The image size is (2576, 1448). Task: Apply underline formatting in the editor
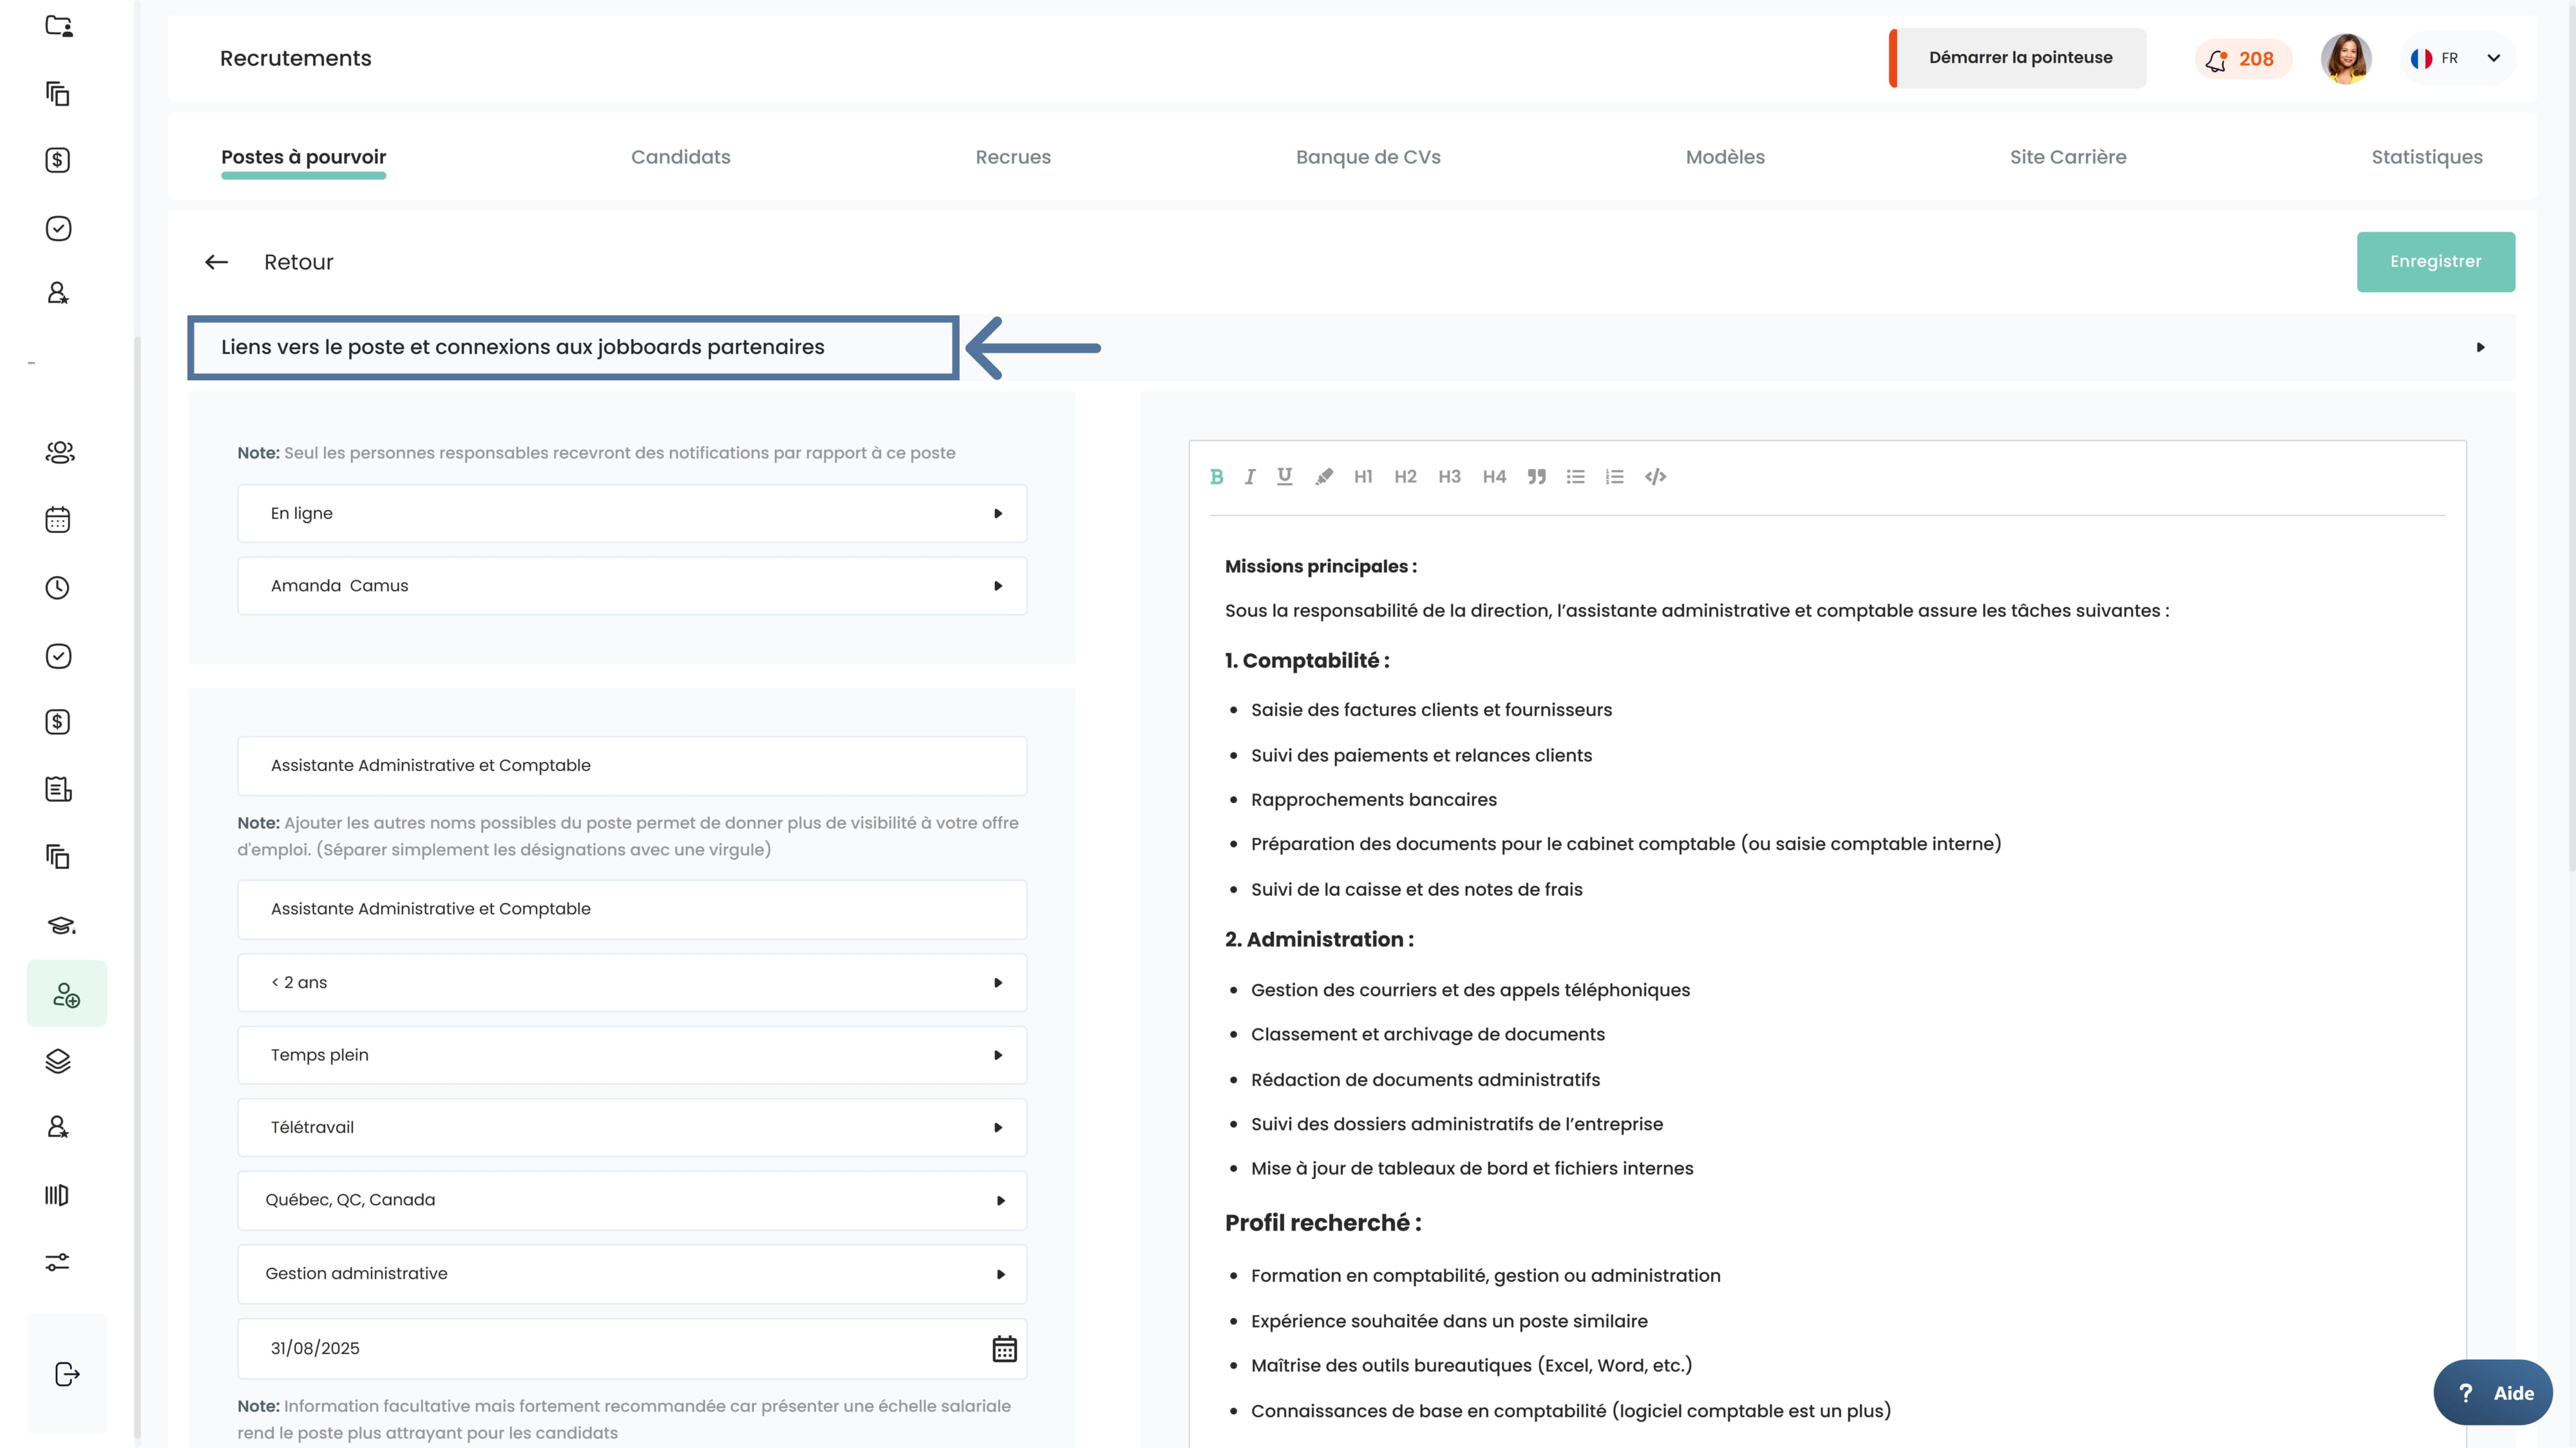pyautogui.click(x=1285, y=477)
